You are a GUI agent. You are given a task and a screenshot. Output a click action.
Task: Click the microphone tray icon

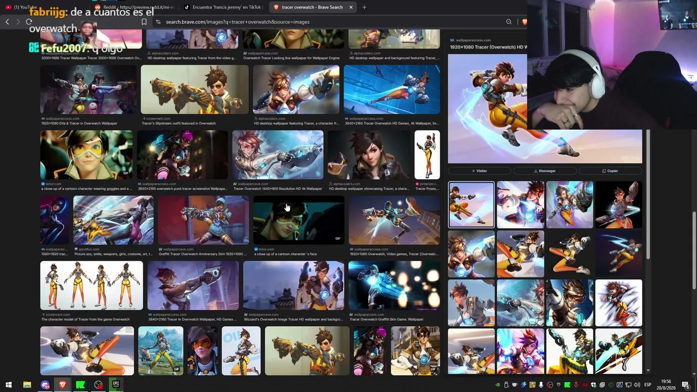(541, 385)
